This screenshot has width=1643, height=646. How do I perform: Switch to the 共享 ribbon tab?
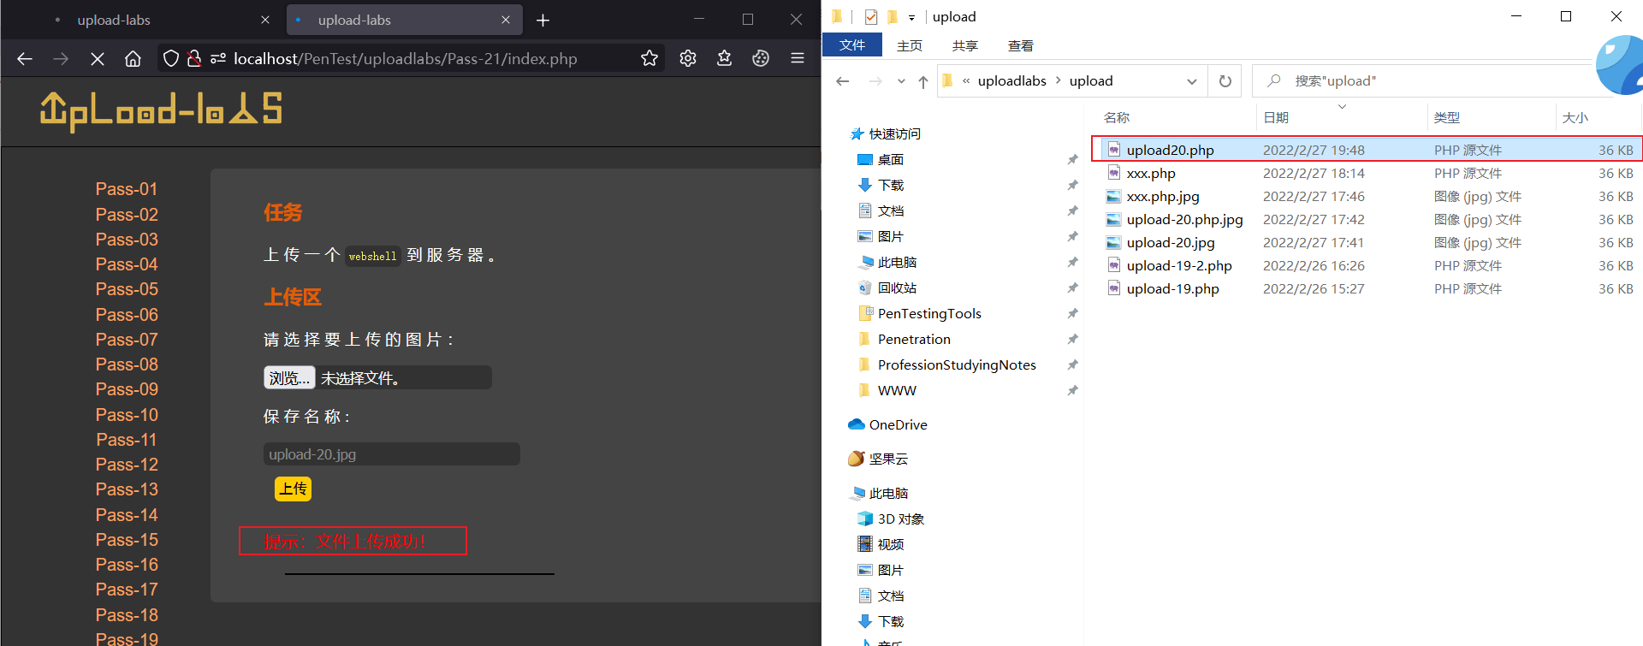965,45
